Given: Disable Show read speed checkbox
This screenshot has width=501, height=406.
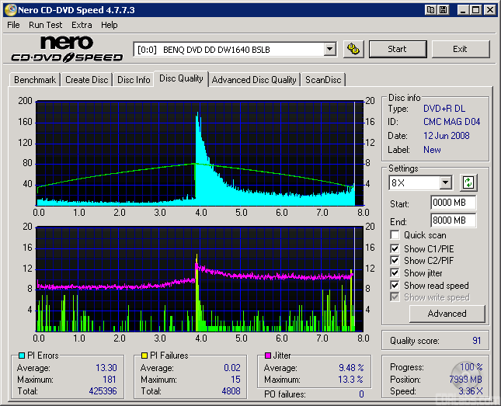Looking at the screenshot, I should tap(395, 286).
